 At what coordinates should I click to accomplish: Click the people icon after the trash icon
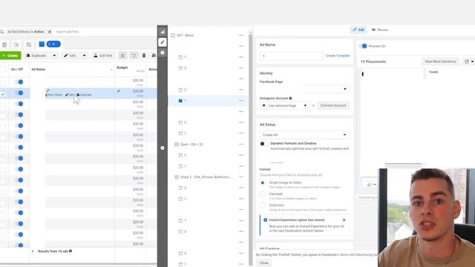pyautogui.click(x=154, y=56)
